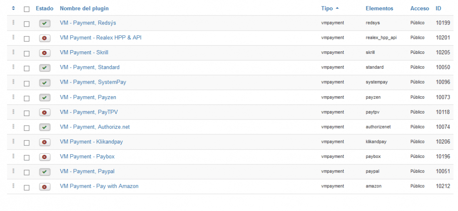The image size is (458, 211).
Task: Sort by Nombre del plugin column header
Action: [84, 8]
